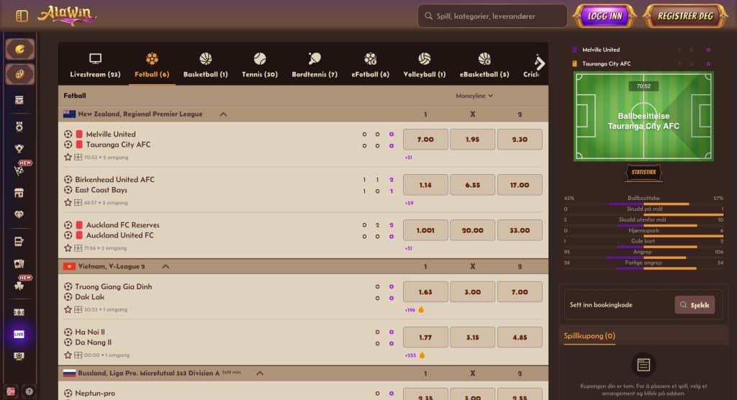The height and width of the screenshot is (400, 737).
Task: Click the STATISTIKK button under the pitch
Action: click(643, 172)
